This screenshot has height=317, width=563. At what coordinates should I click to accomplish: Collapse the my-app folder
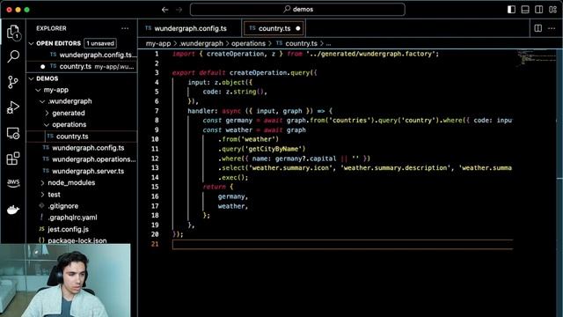coord(39,90)
